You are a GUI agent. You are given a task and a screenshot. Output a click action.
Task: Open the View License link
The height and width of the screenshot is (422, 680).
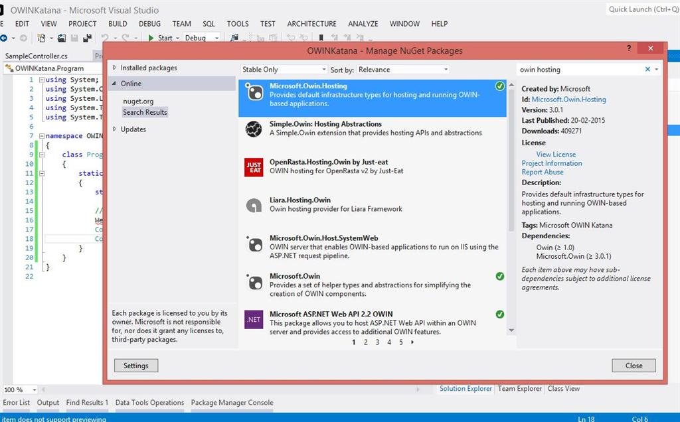556,154
